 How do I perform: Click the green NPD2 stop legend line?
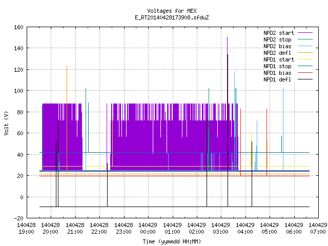tap(305, 39)
